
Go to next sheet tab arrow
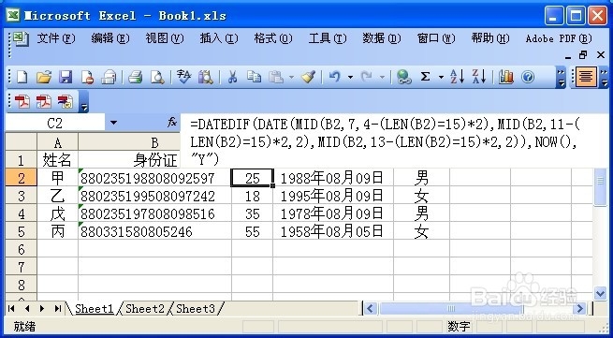click(42, 309)
